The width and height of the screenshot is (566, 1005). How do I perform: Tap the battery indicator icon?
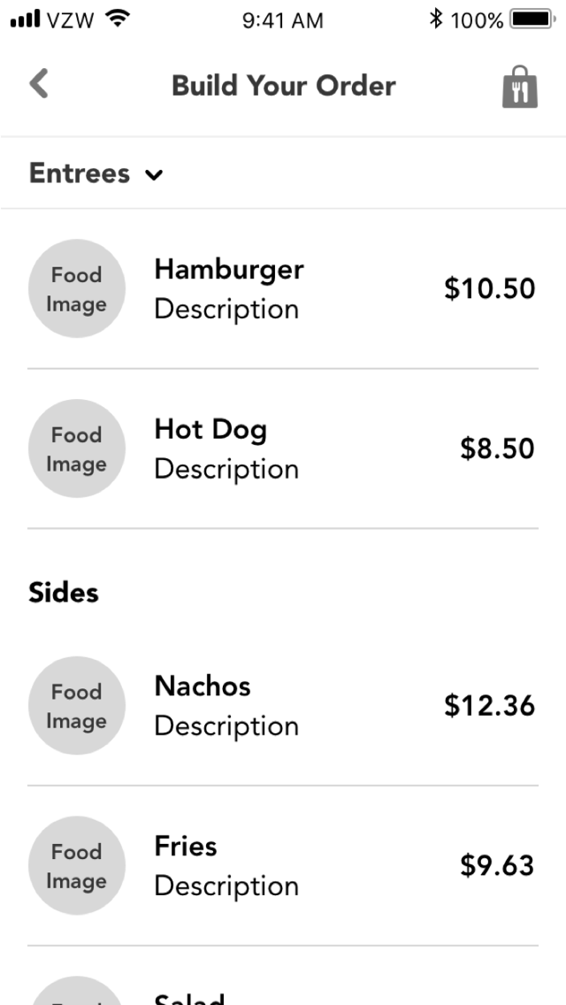pos(531,19)
